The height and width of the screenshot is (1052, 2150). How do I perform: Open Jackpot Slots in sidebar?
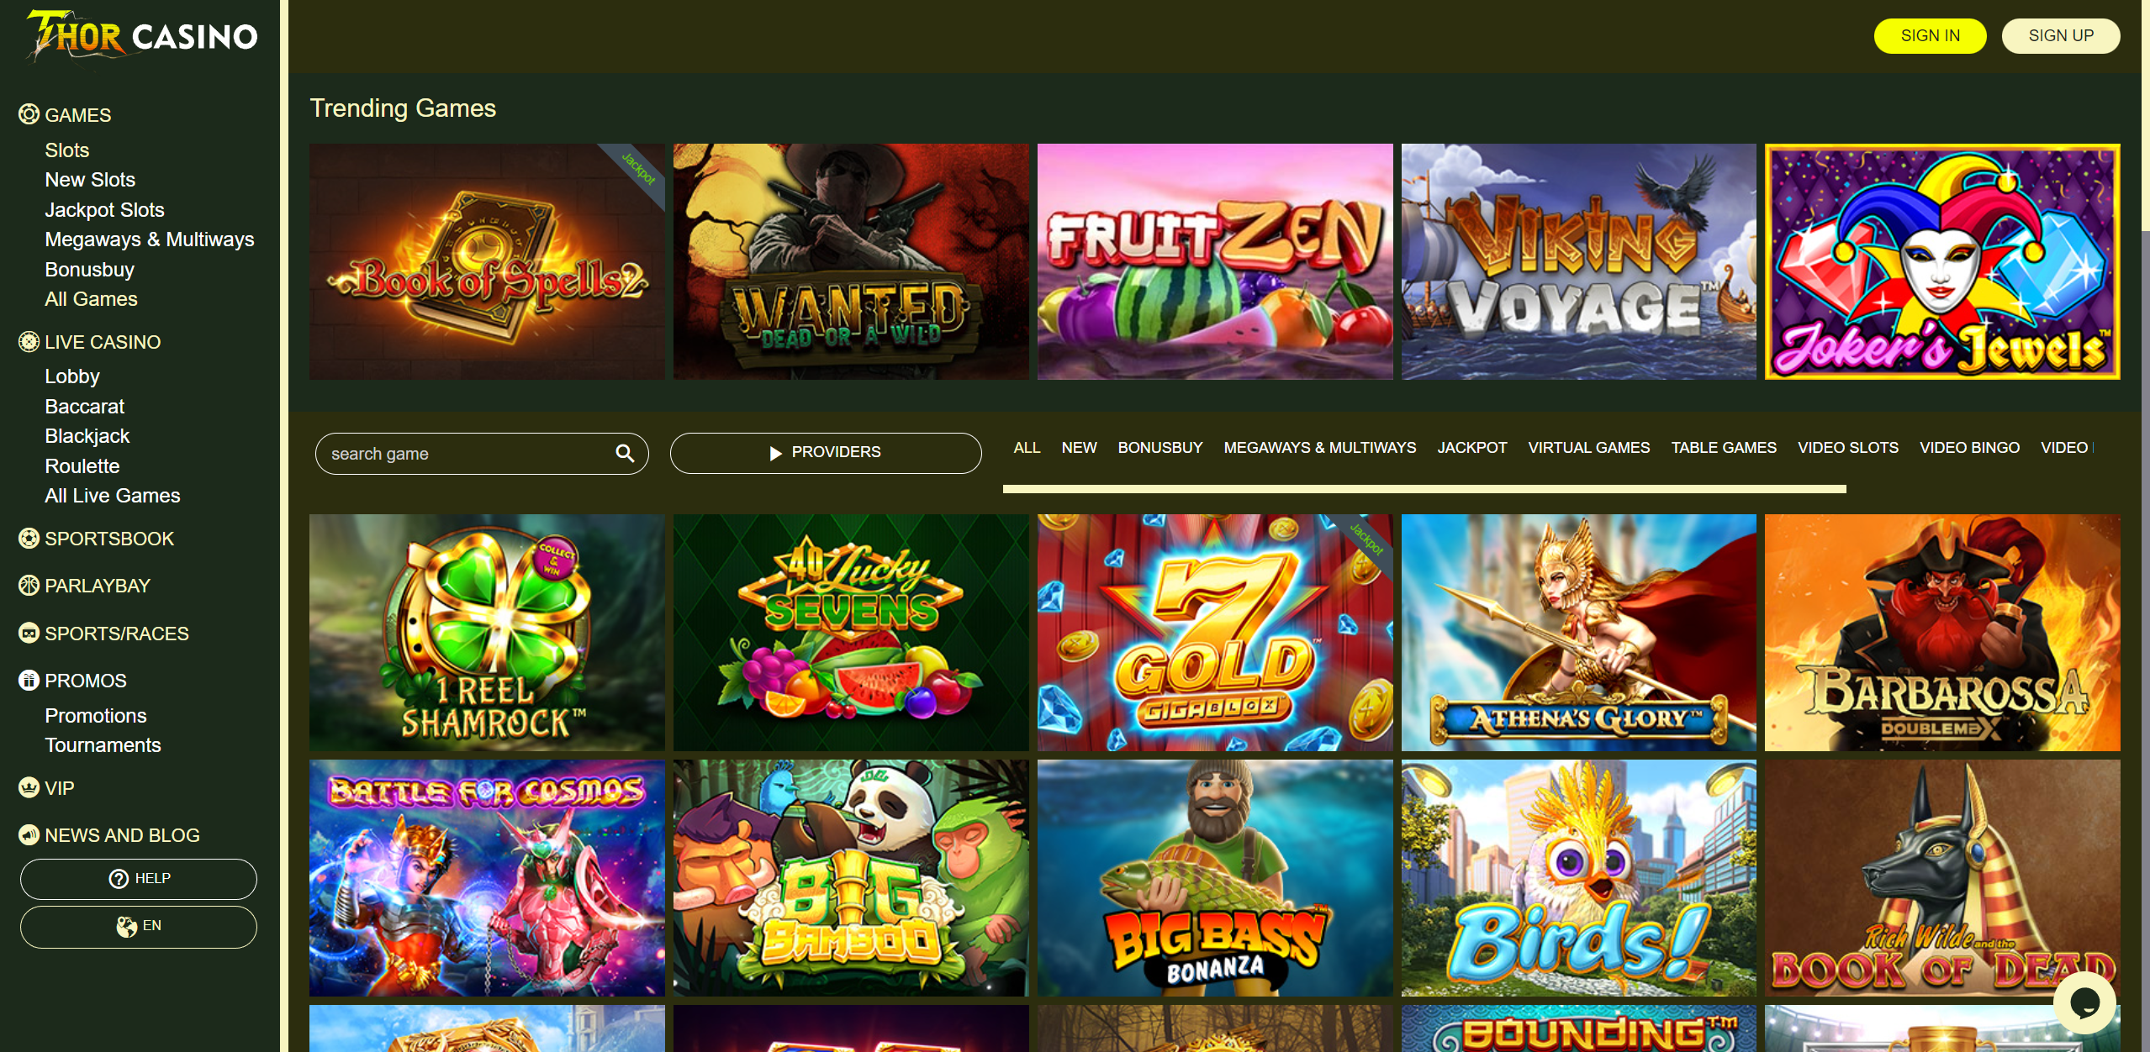(x=104, y=210)
